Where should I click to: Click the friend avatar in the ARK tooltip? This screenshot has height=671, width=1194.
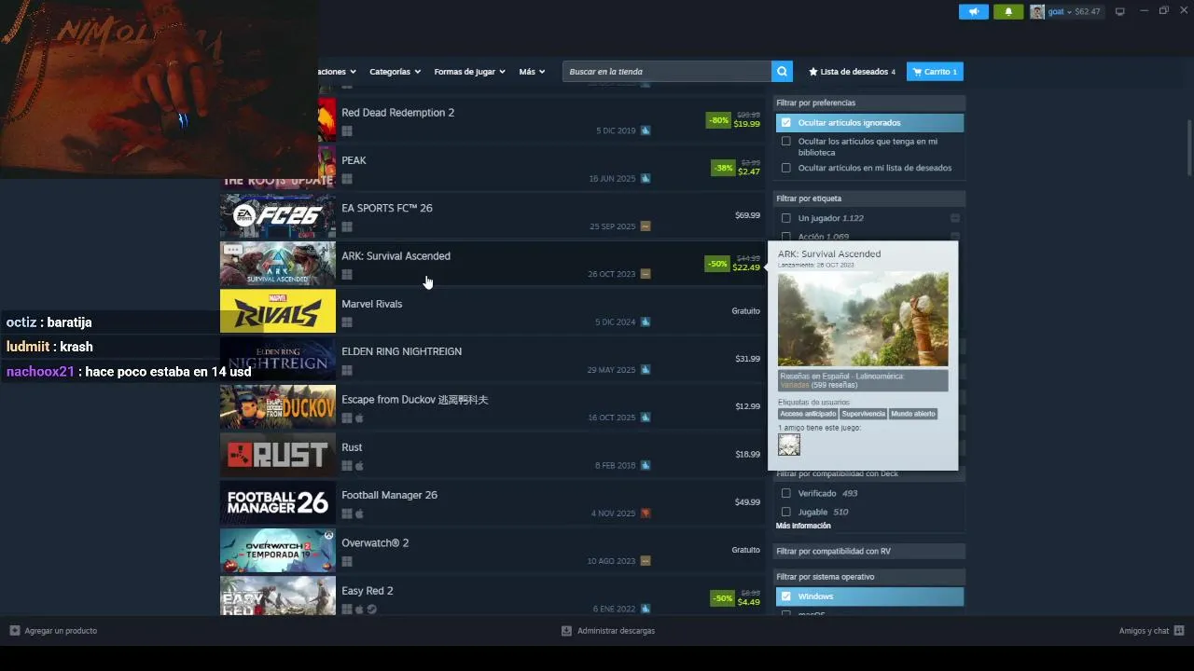pyautogui.click(x=789, y=445)
